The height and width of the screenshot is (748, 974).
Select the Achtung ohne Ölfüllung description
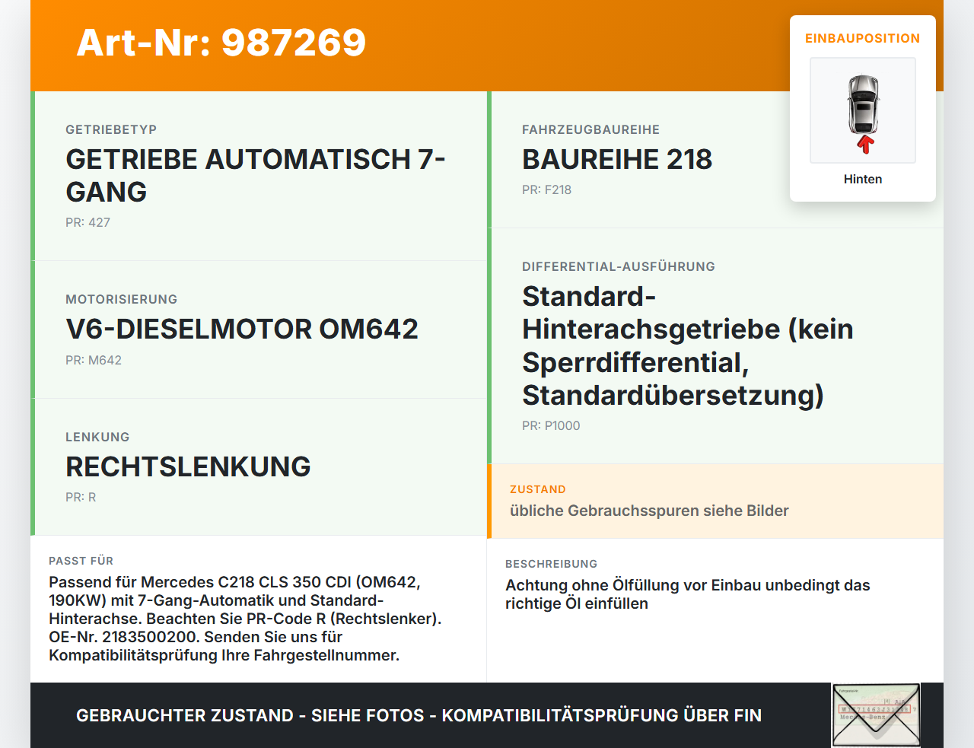click(x=688, y=595)
